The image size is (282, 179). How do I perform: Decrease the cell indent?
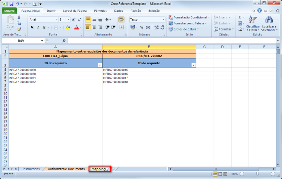[107, 27]
